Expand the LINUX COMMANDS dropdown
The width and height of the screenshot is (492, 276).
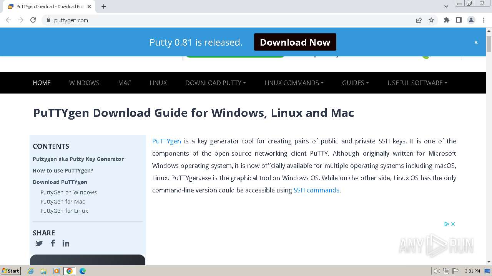tap(294, 83)
